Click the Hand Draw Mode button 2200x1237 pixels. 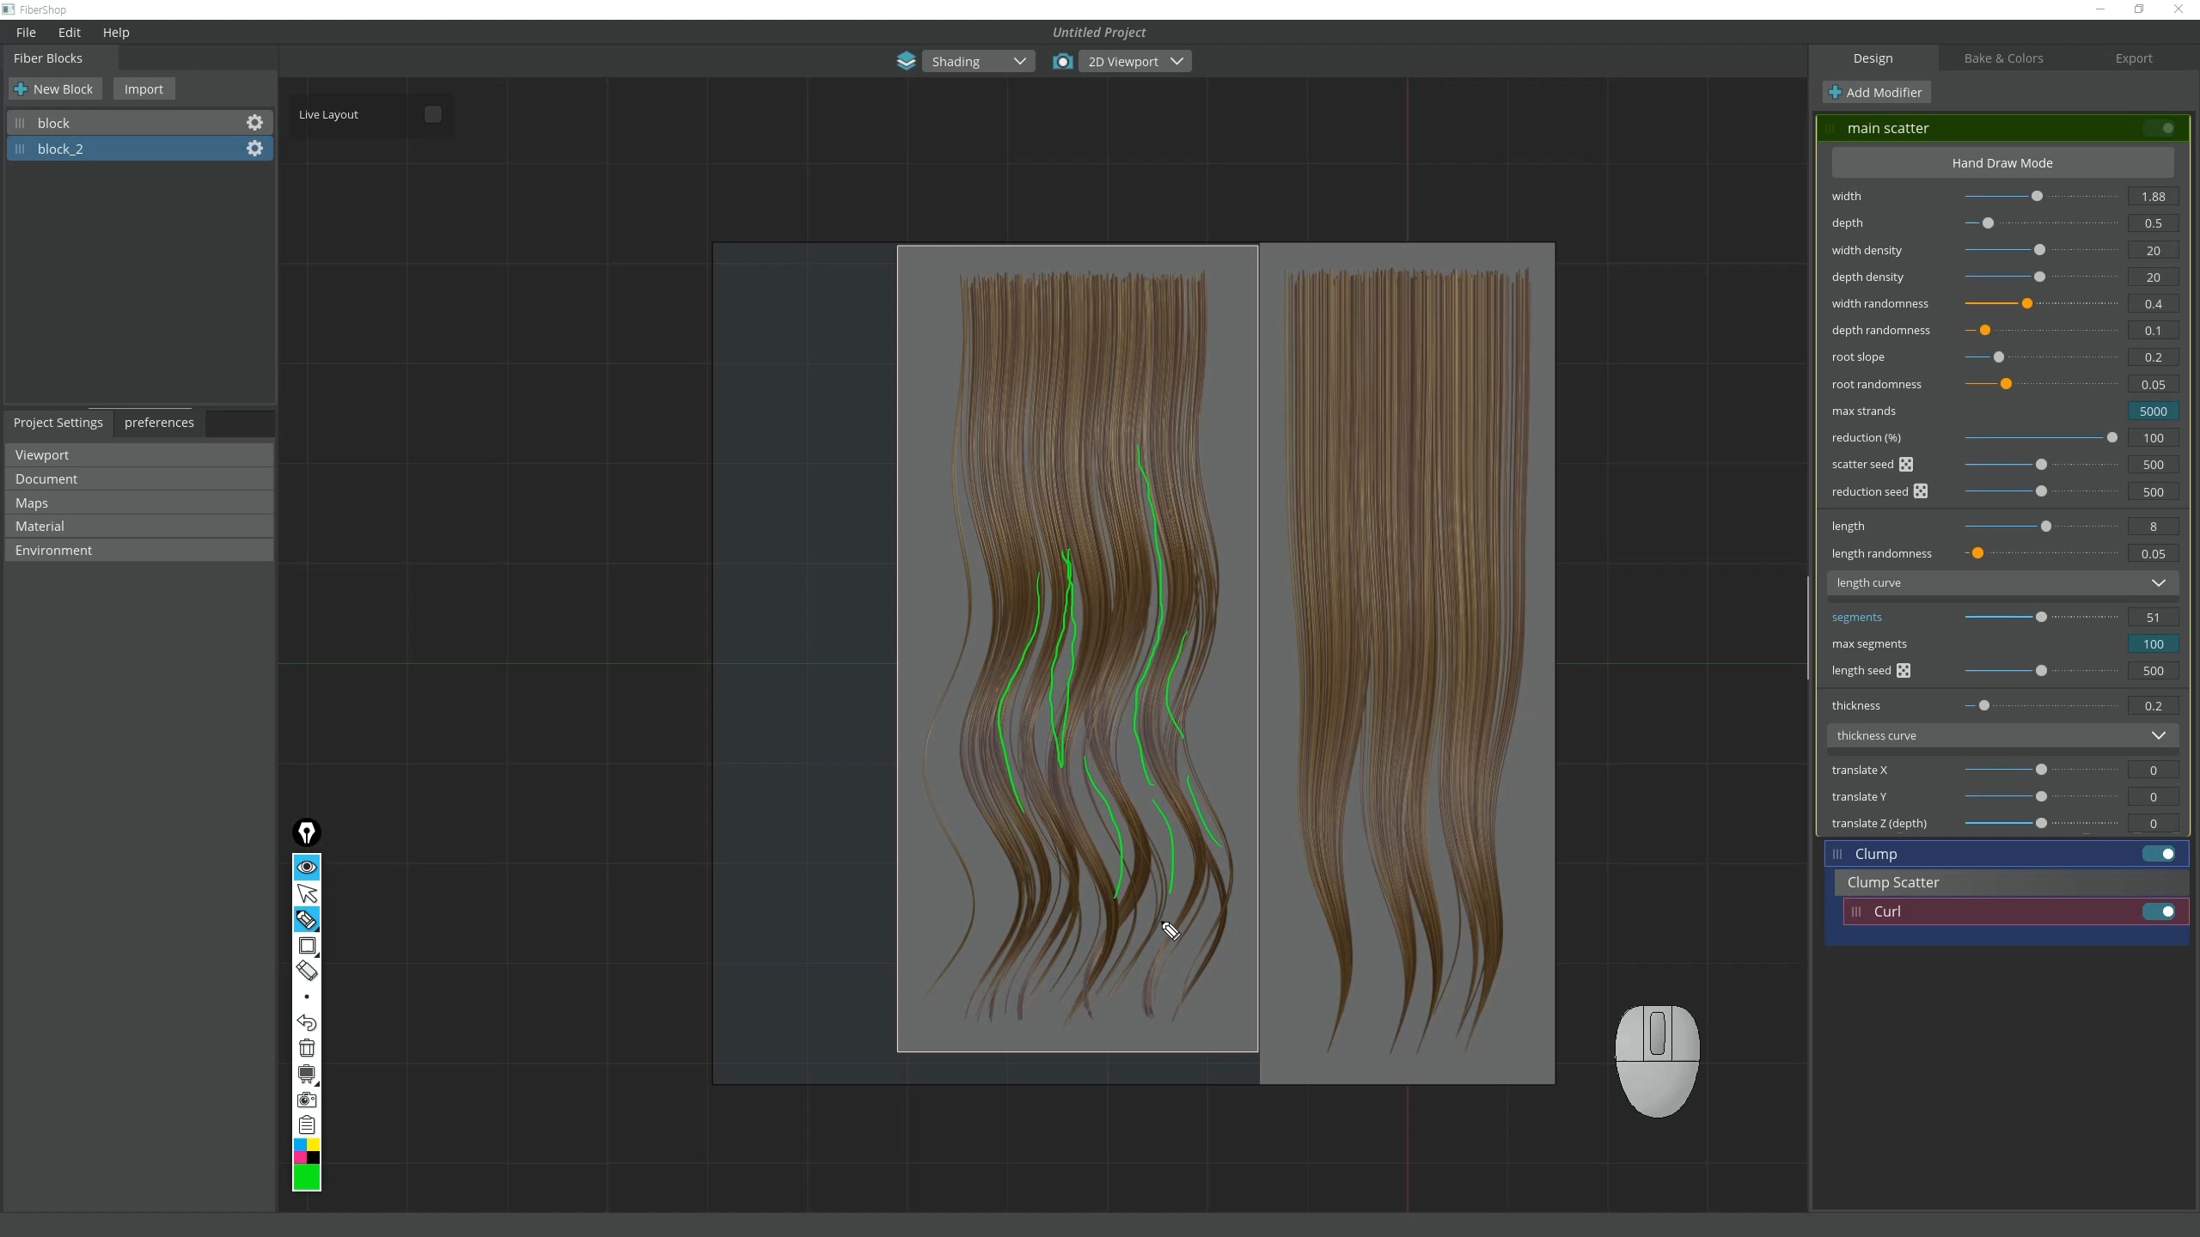pyautogui.click(x=2001, y=163)
